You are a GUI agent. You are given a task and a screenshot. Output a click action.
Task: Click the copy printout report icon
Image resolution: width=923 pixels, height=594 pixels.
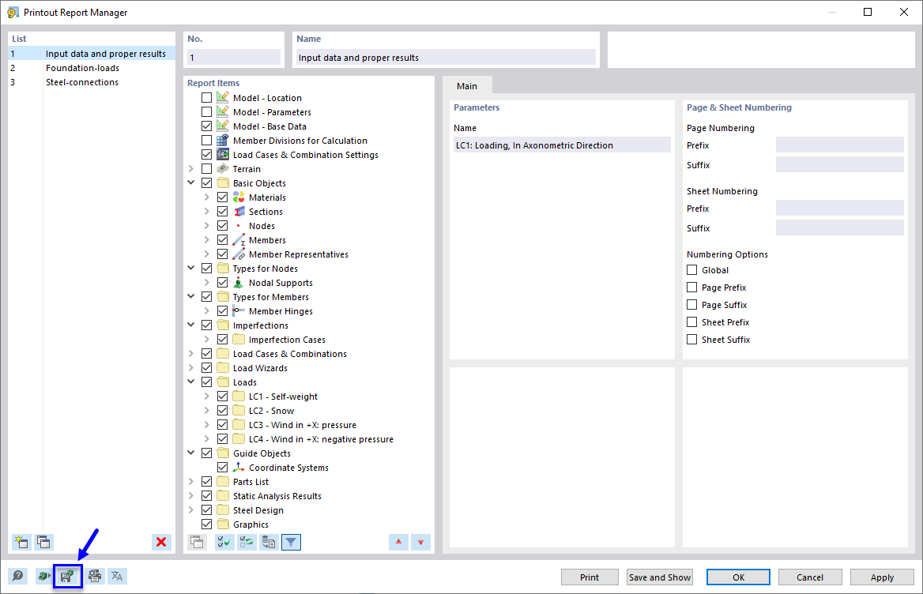tap(44, 543)
